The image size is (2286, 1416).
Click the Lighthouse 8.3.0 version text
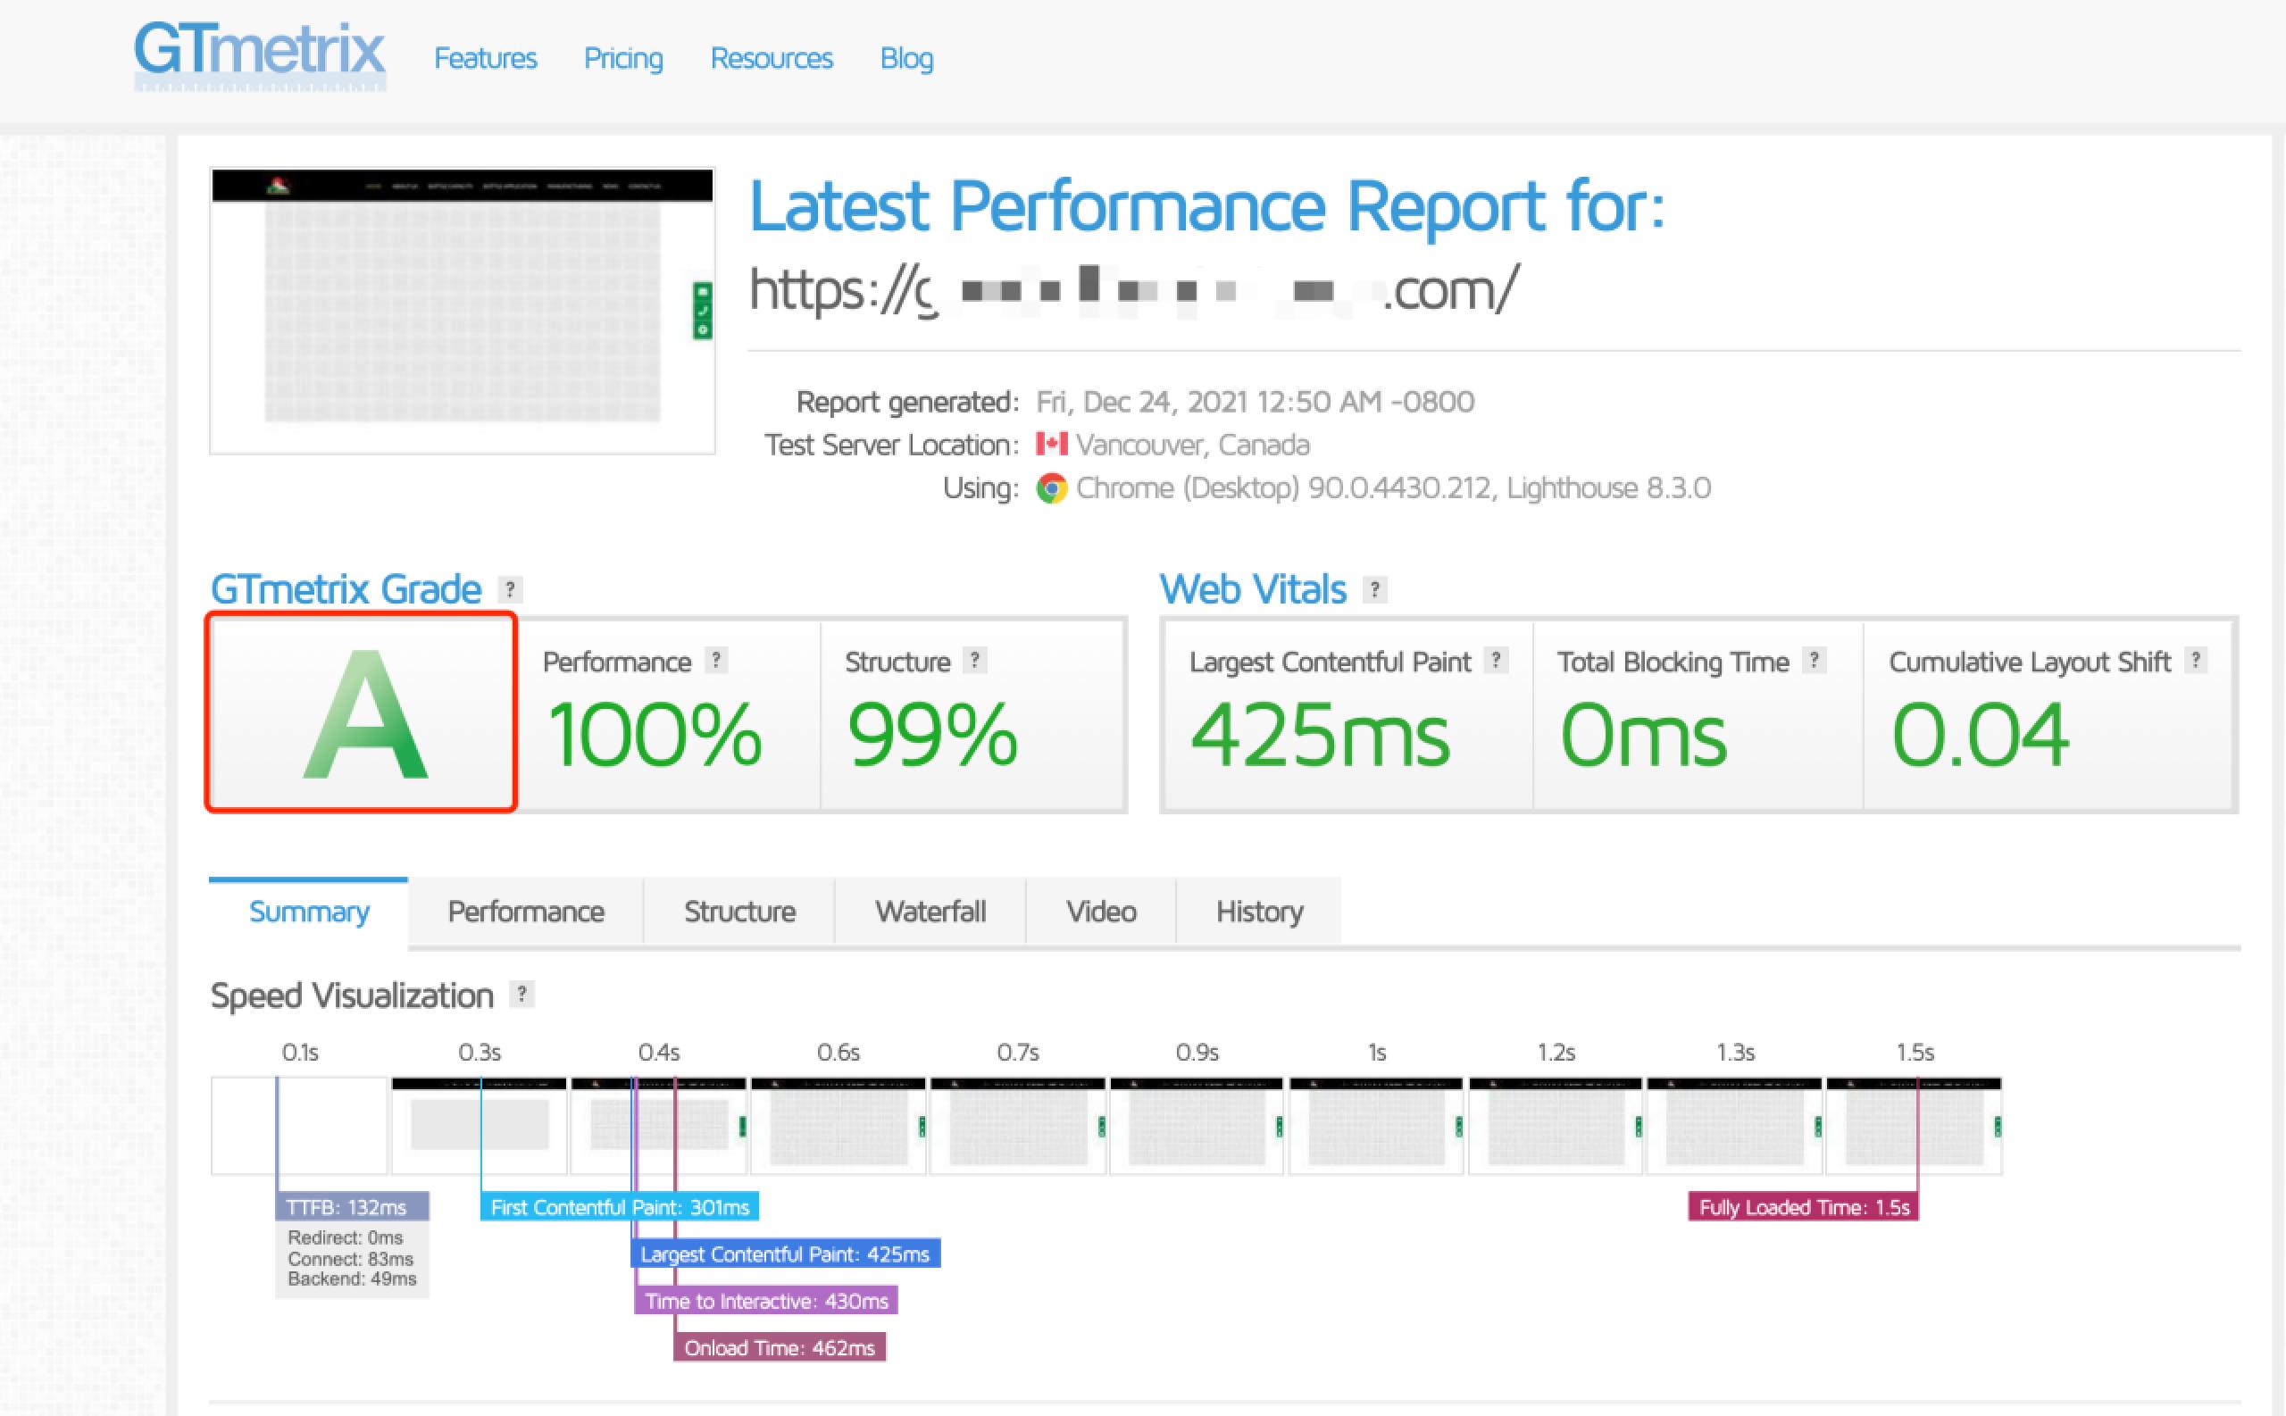click(1609, 487)
